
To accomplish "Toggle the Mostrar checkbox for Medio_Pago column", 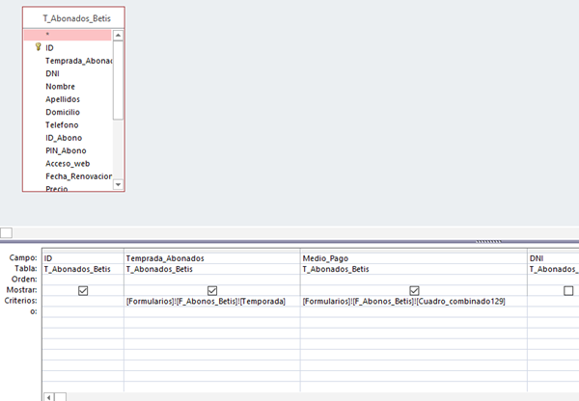I will pos(414,291).
